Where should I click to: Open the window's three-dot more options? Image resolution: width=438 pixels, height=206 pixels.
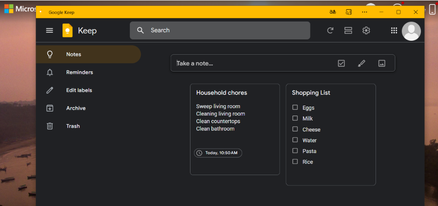pyautogui.click(x=364, y=12)
